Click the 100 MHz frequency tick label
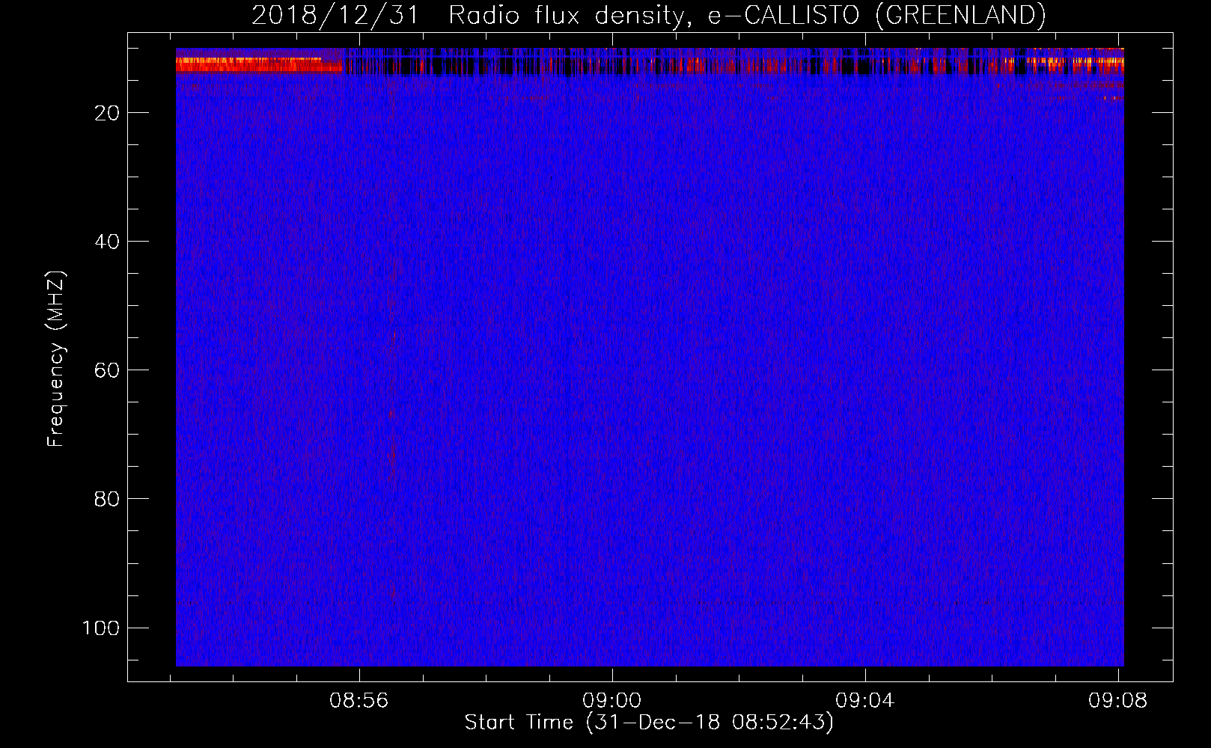The height and width of the screenshot is (748, 1211). (101, 628)
